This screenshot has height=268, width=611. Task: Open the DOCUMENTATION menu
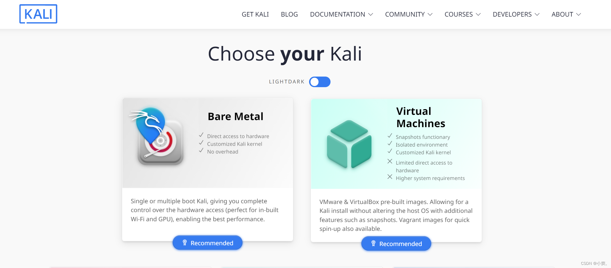(x=341, y=14)
